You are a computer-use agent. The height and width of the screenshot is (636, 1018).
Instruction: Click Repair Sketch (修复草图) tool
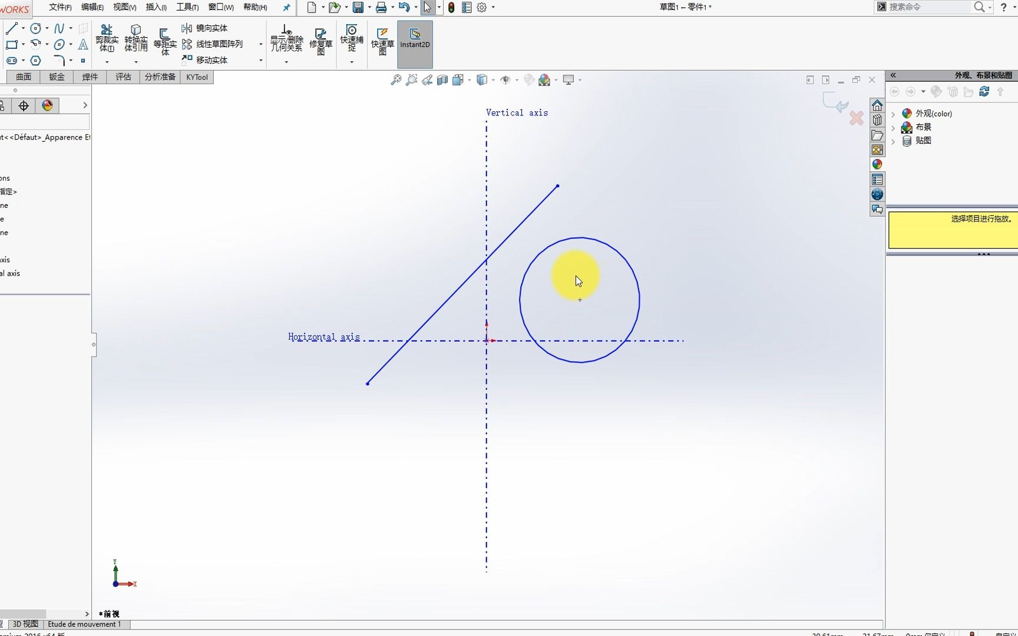tap(321, 41)
